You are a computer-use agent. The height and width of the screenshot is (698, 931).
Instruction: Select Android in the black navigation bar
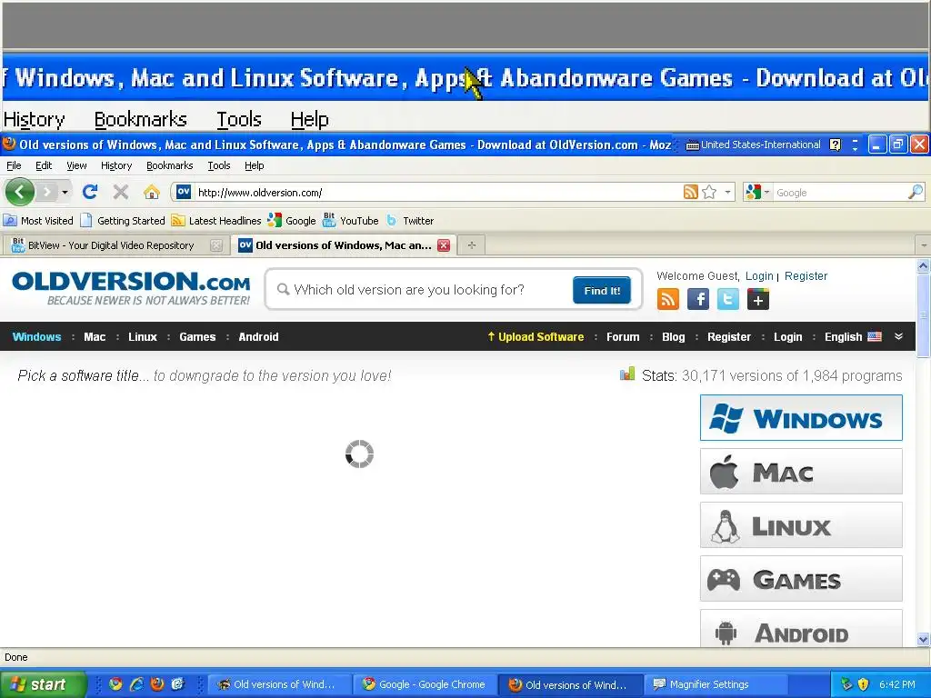click(258, 336)
